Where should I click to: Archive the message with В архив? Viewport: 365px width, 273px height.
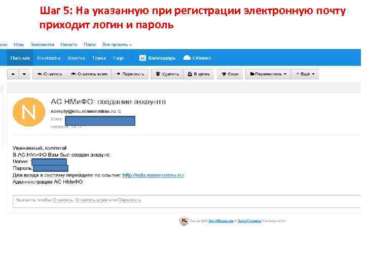pos(199,74)
